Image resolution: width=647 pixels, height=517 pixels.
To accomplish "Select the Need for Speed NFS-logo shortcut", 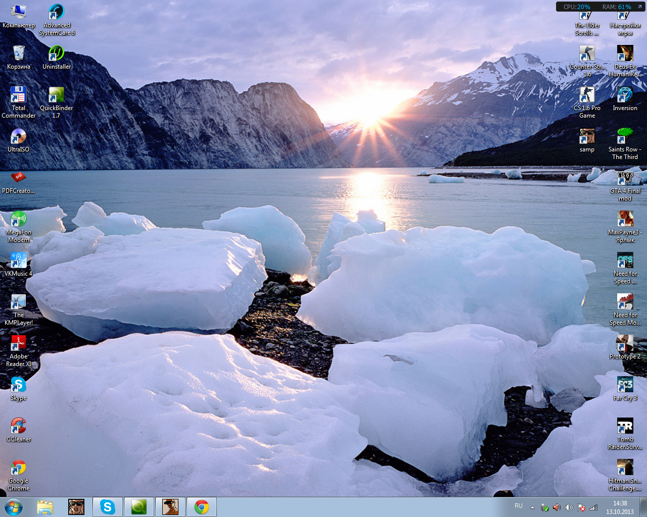I will 625,268.
